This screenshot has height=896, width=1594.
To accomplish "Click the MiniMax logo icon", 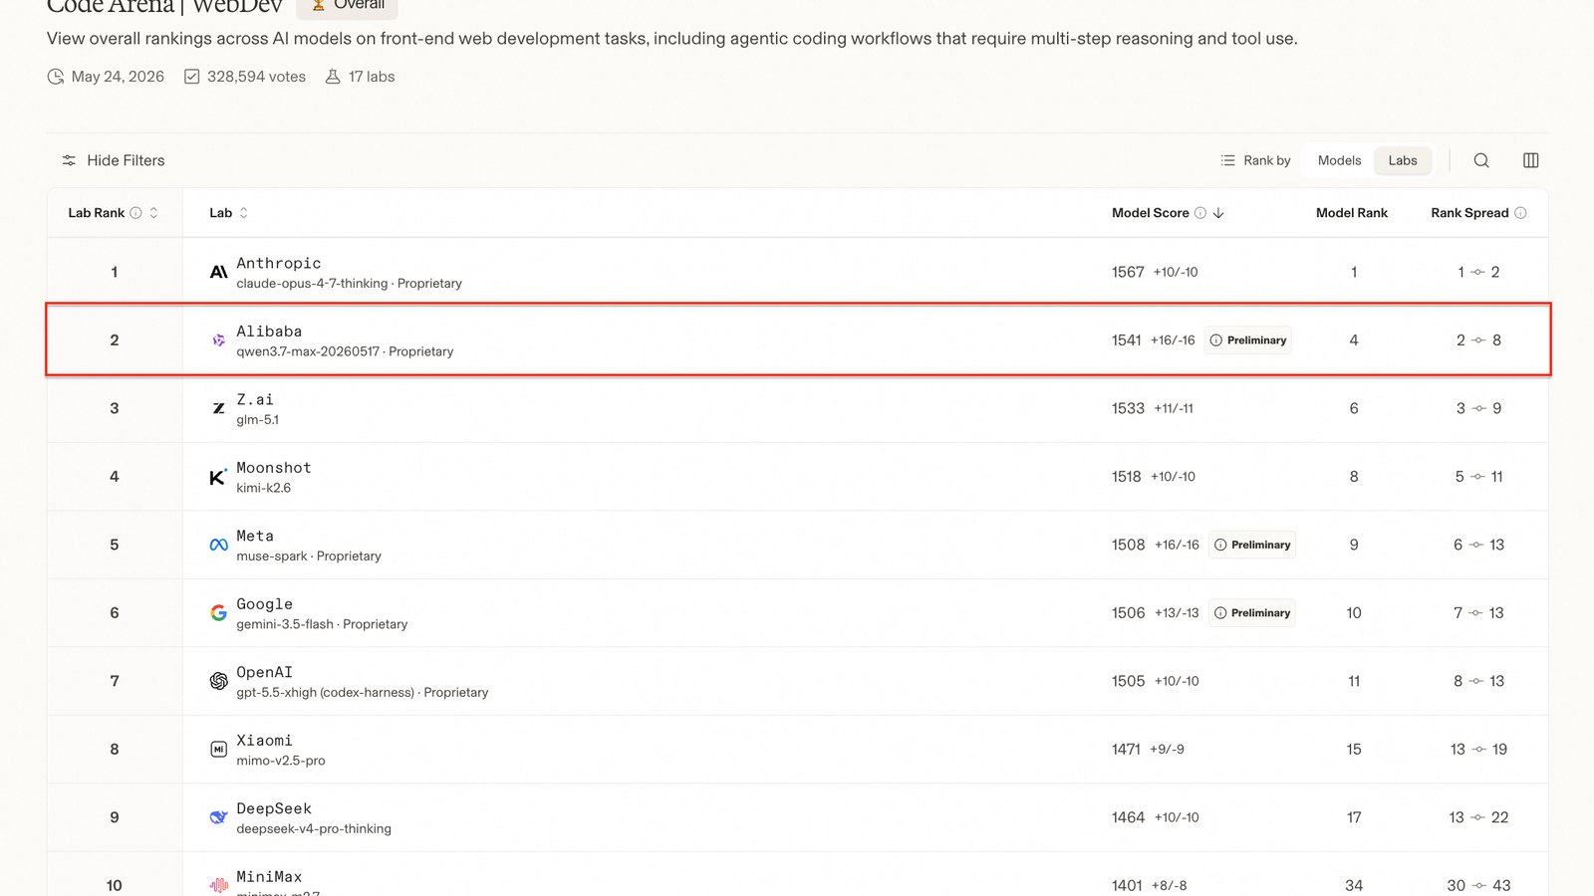I will pyautogui.click(x=218, y=885).
